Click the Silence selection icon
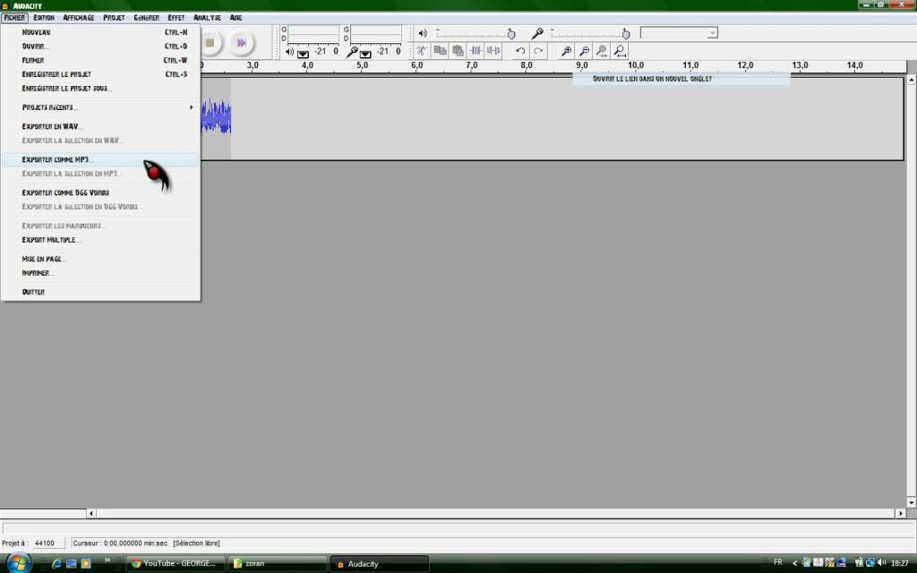This screenshot has width=917, height=573. point(494,51)
